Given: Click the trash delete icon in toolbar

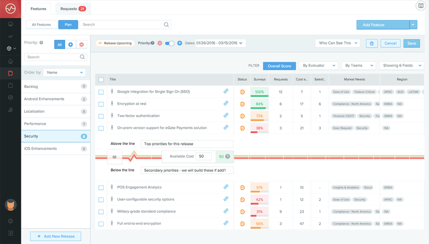Looking at the screenshot, I should coord(372,43).
